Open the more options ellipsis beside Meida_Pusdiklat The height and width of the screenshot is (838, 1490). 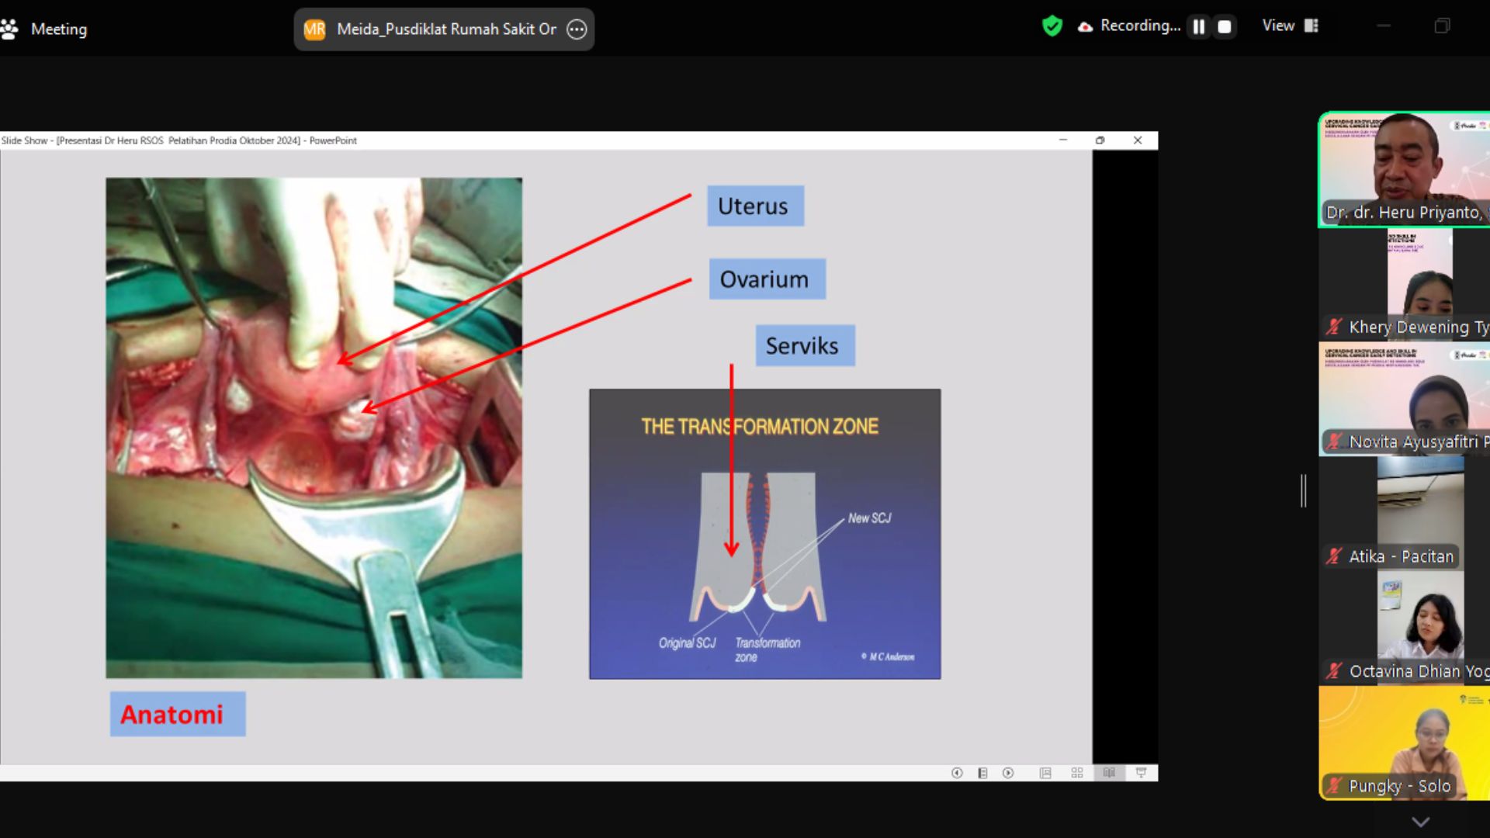(x=577, y=29)
